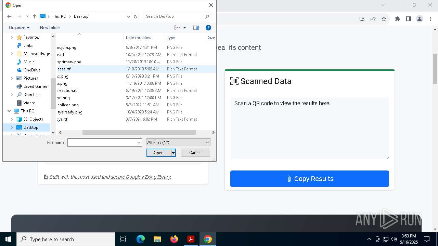Click the taskbar search box
The width and height of the screenshot is (438, 246).
(66, 239)
